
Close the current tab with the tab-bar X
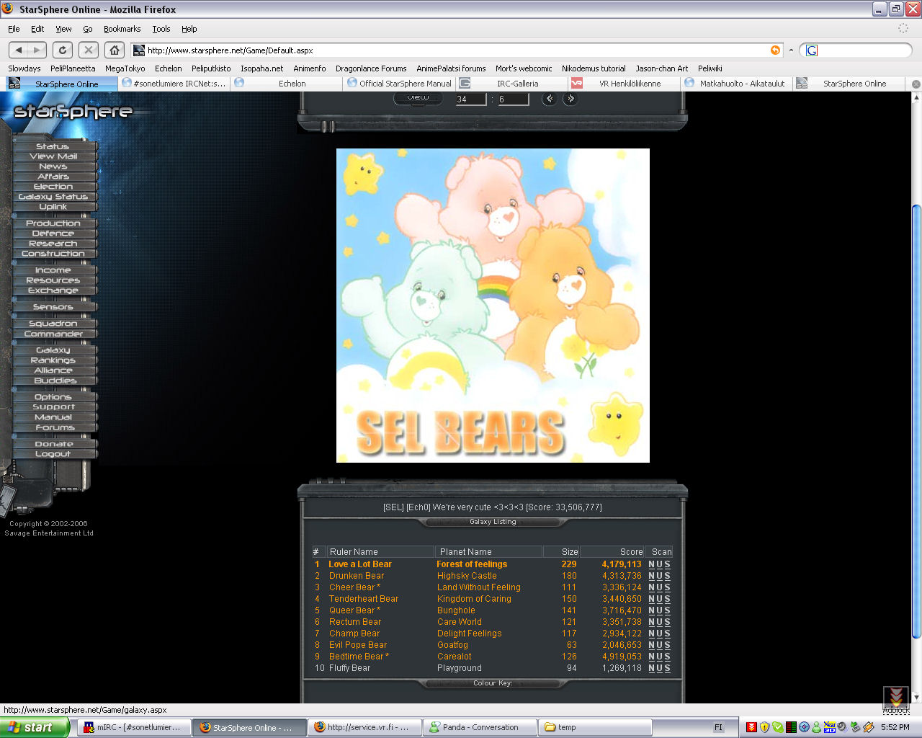click(916, 84)
